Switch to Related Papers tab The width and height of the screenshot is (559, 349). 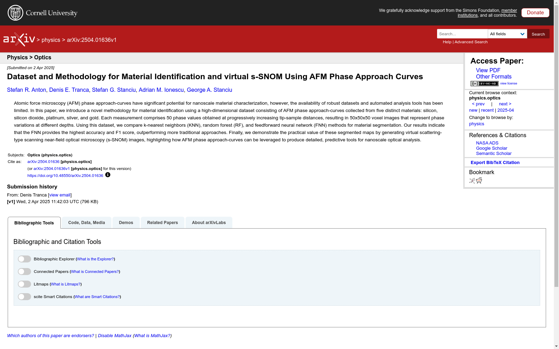coord(162,223)
